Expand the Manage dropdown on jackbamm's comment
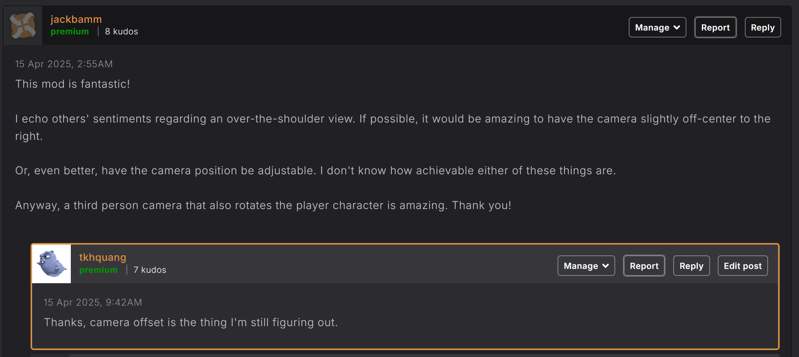 pos(657,27)
